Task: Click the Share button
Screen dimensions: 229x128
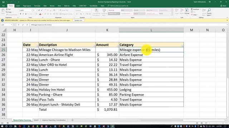Action: 223,6
